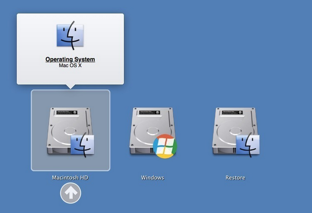Choose the Windows drive icon
Viewport: 312px width, 213px height.
(x=153, y=133)
